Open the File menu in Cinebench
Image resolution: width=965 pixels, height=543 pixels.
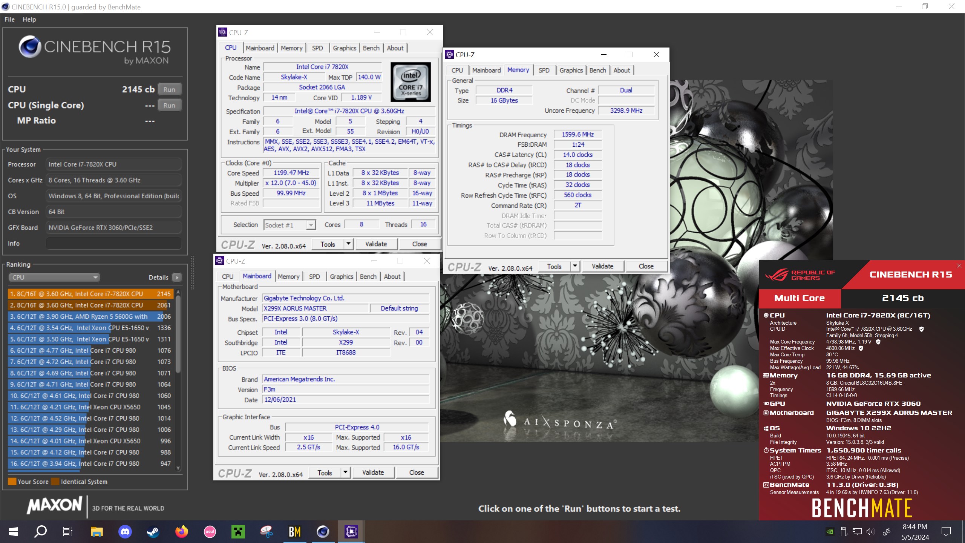(x=9, y=19)
